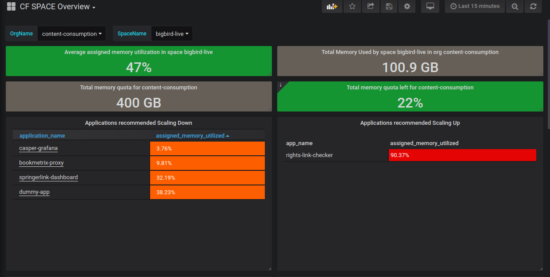This screenshot has height=277, width=550.
Task: Cycle view mode with monitor icon
Action: tap(430, 6)
